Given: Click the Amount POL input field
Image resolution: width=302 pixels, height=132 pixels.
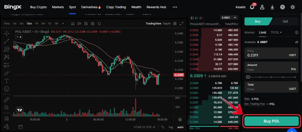Looking at the screenshot, I should click(272, 67).
